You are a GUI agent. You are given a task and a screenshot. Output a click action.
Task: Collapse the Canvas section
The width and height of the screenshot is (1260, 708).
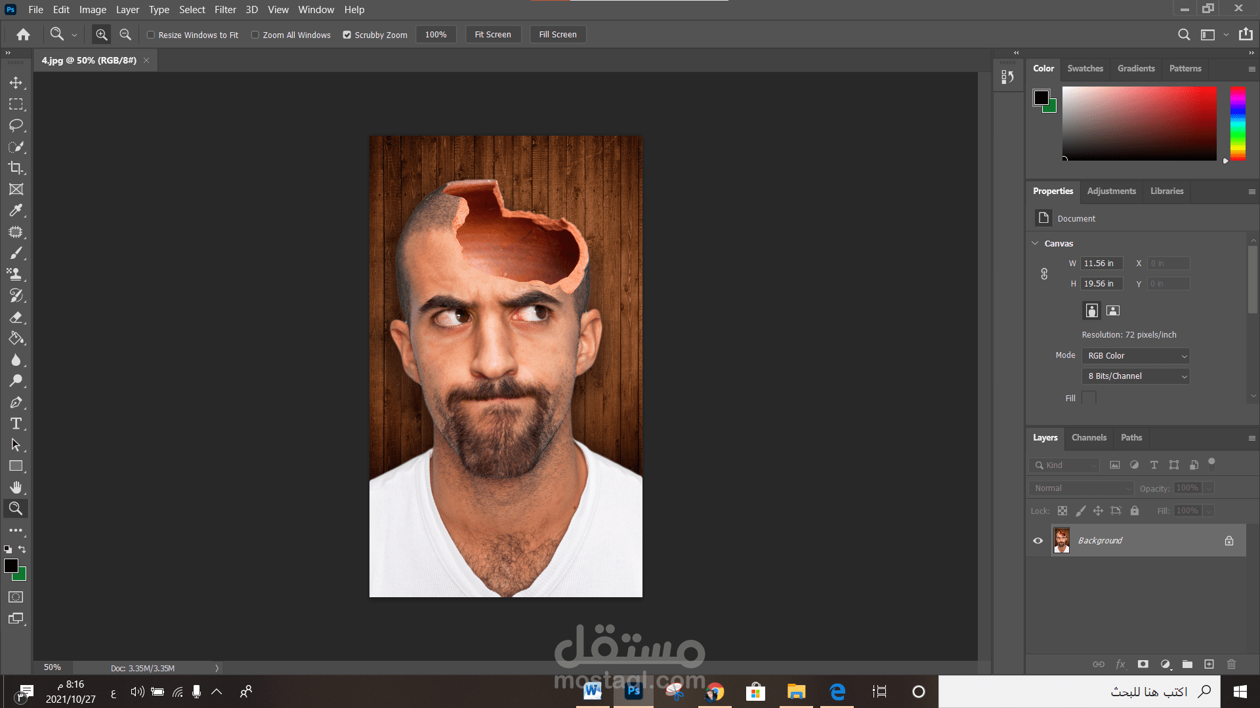pos(1036,243)
